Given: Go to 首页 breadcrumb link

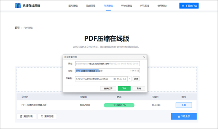Looking at the screenshot, I should (17, 28).
